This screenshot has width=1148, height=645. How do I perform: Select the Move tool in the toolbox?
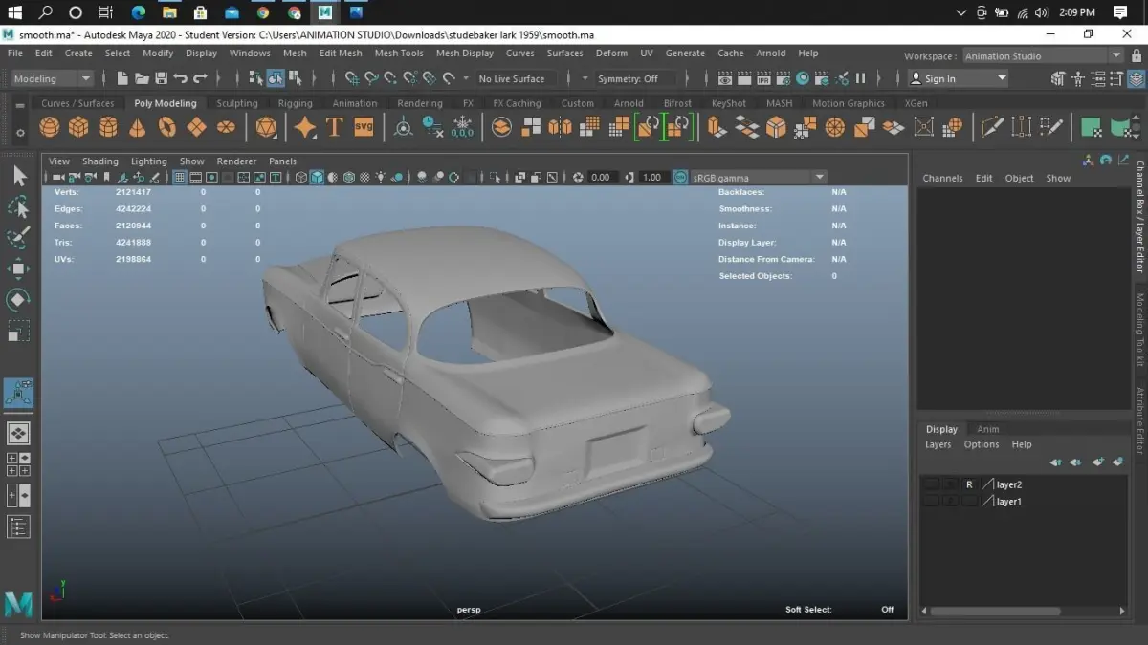[x=18, y=269]
